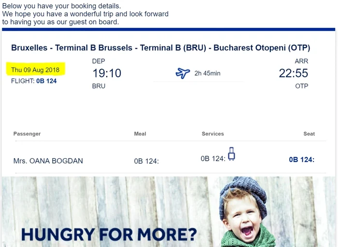
Task: Select the route heading Bruxelles to Bucharest Otopeni
Action: coord(161,48)
